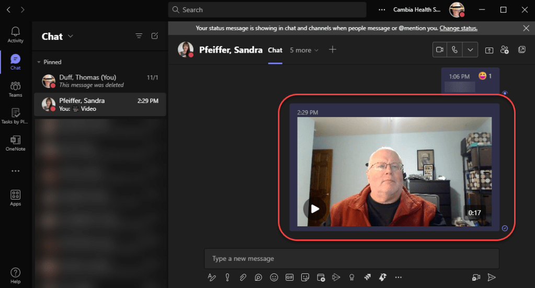
Task: Switch to the Chat tab
Action: tap(275, 50)
